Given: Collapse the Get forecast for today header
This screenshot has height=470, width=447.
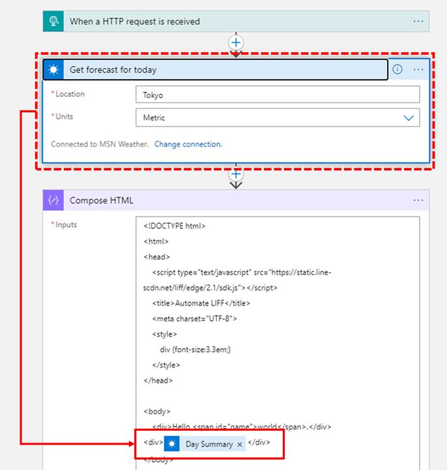Looking at the screenshot, I should click(x=216, y=70).
